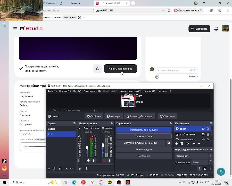Viewport: 232px width, 186px height.
Task: Toggle visibility of Изображение source
Action: tap(203, 134)
